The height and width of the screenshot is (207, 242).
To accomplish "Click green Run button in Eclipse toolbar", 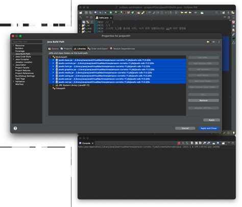I will point(111,13).
